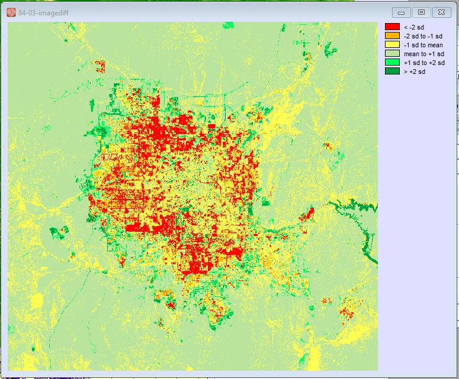Click the orange '-2 sd to -1 sd' swatch
This screenshot has width=459, height=379.
pyautogui.click(x=392, y=35)
